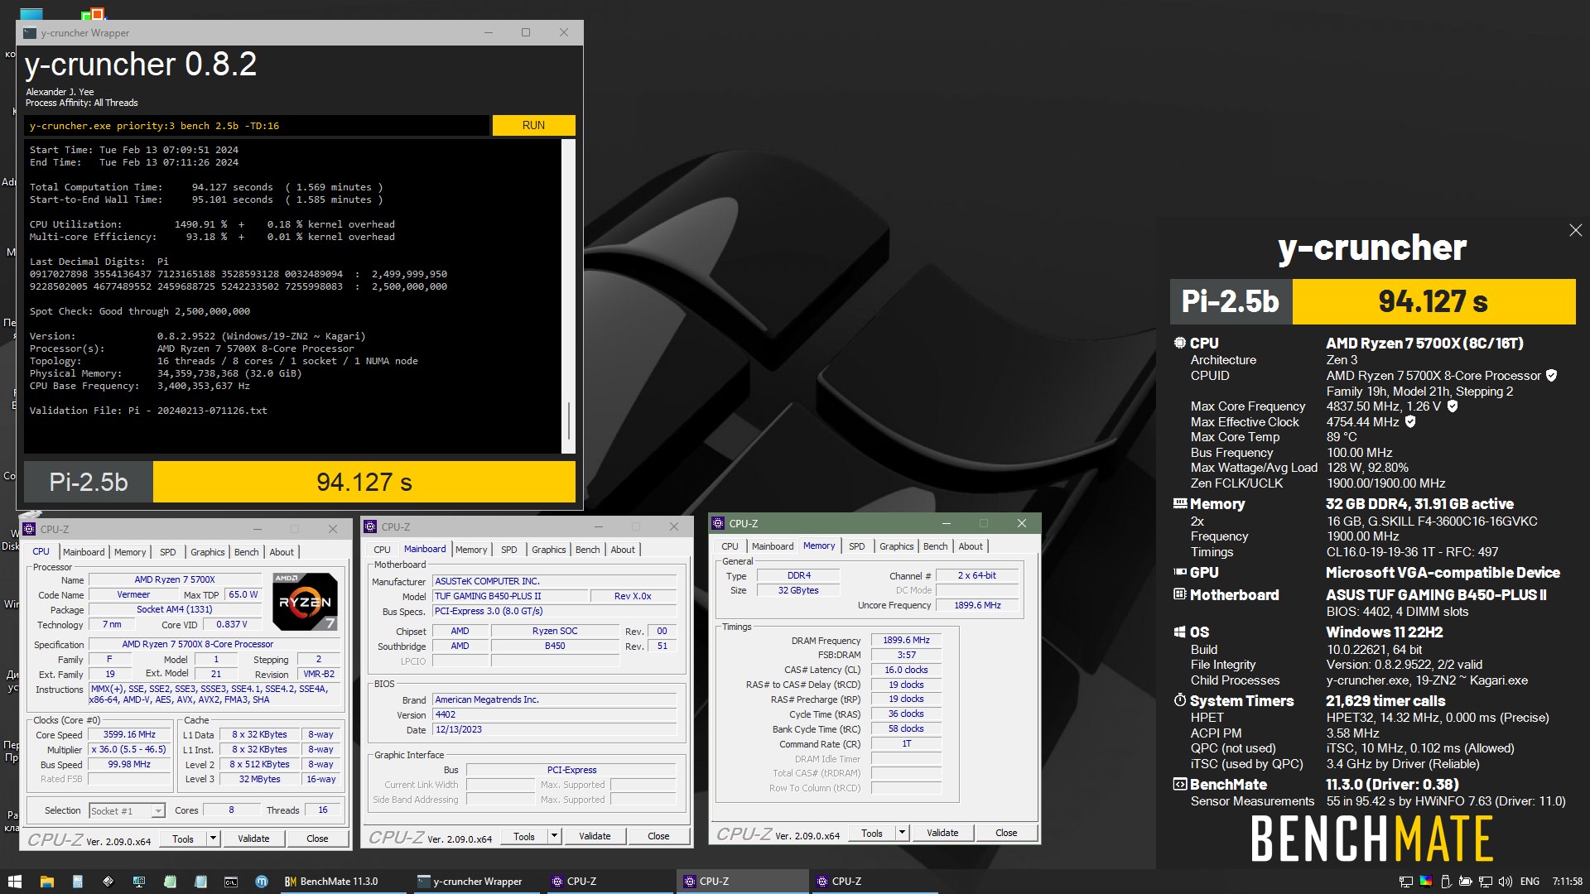Open the Tools dropdown arrow in the Mainboard CPU-Z window

click(554, 836)
